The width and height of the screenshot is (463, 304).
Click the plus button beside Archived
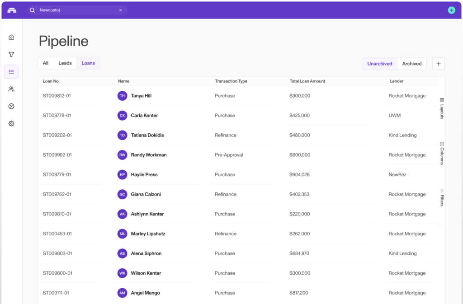coord(438,64)
